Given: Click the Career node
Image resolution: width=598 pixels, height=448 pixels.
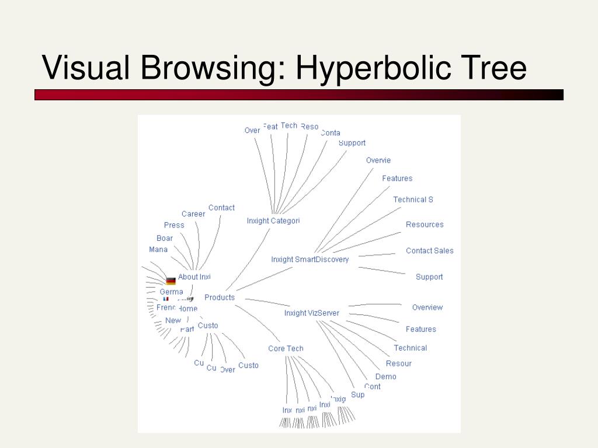Looking at the screenshot, I should [193, 214].
